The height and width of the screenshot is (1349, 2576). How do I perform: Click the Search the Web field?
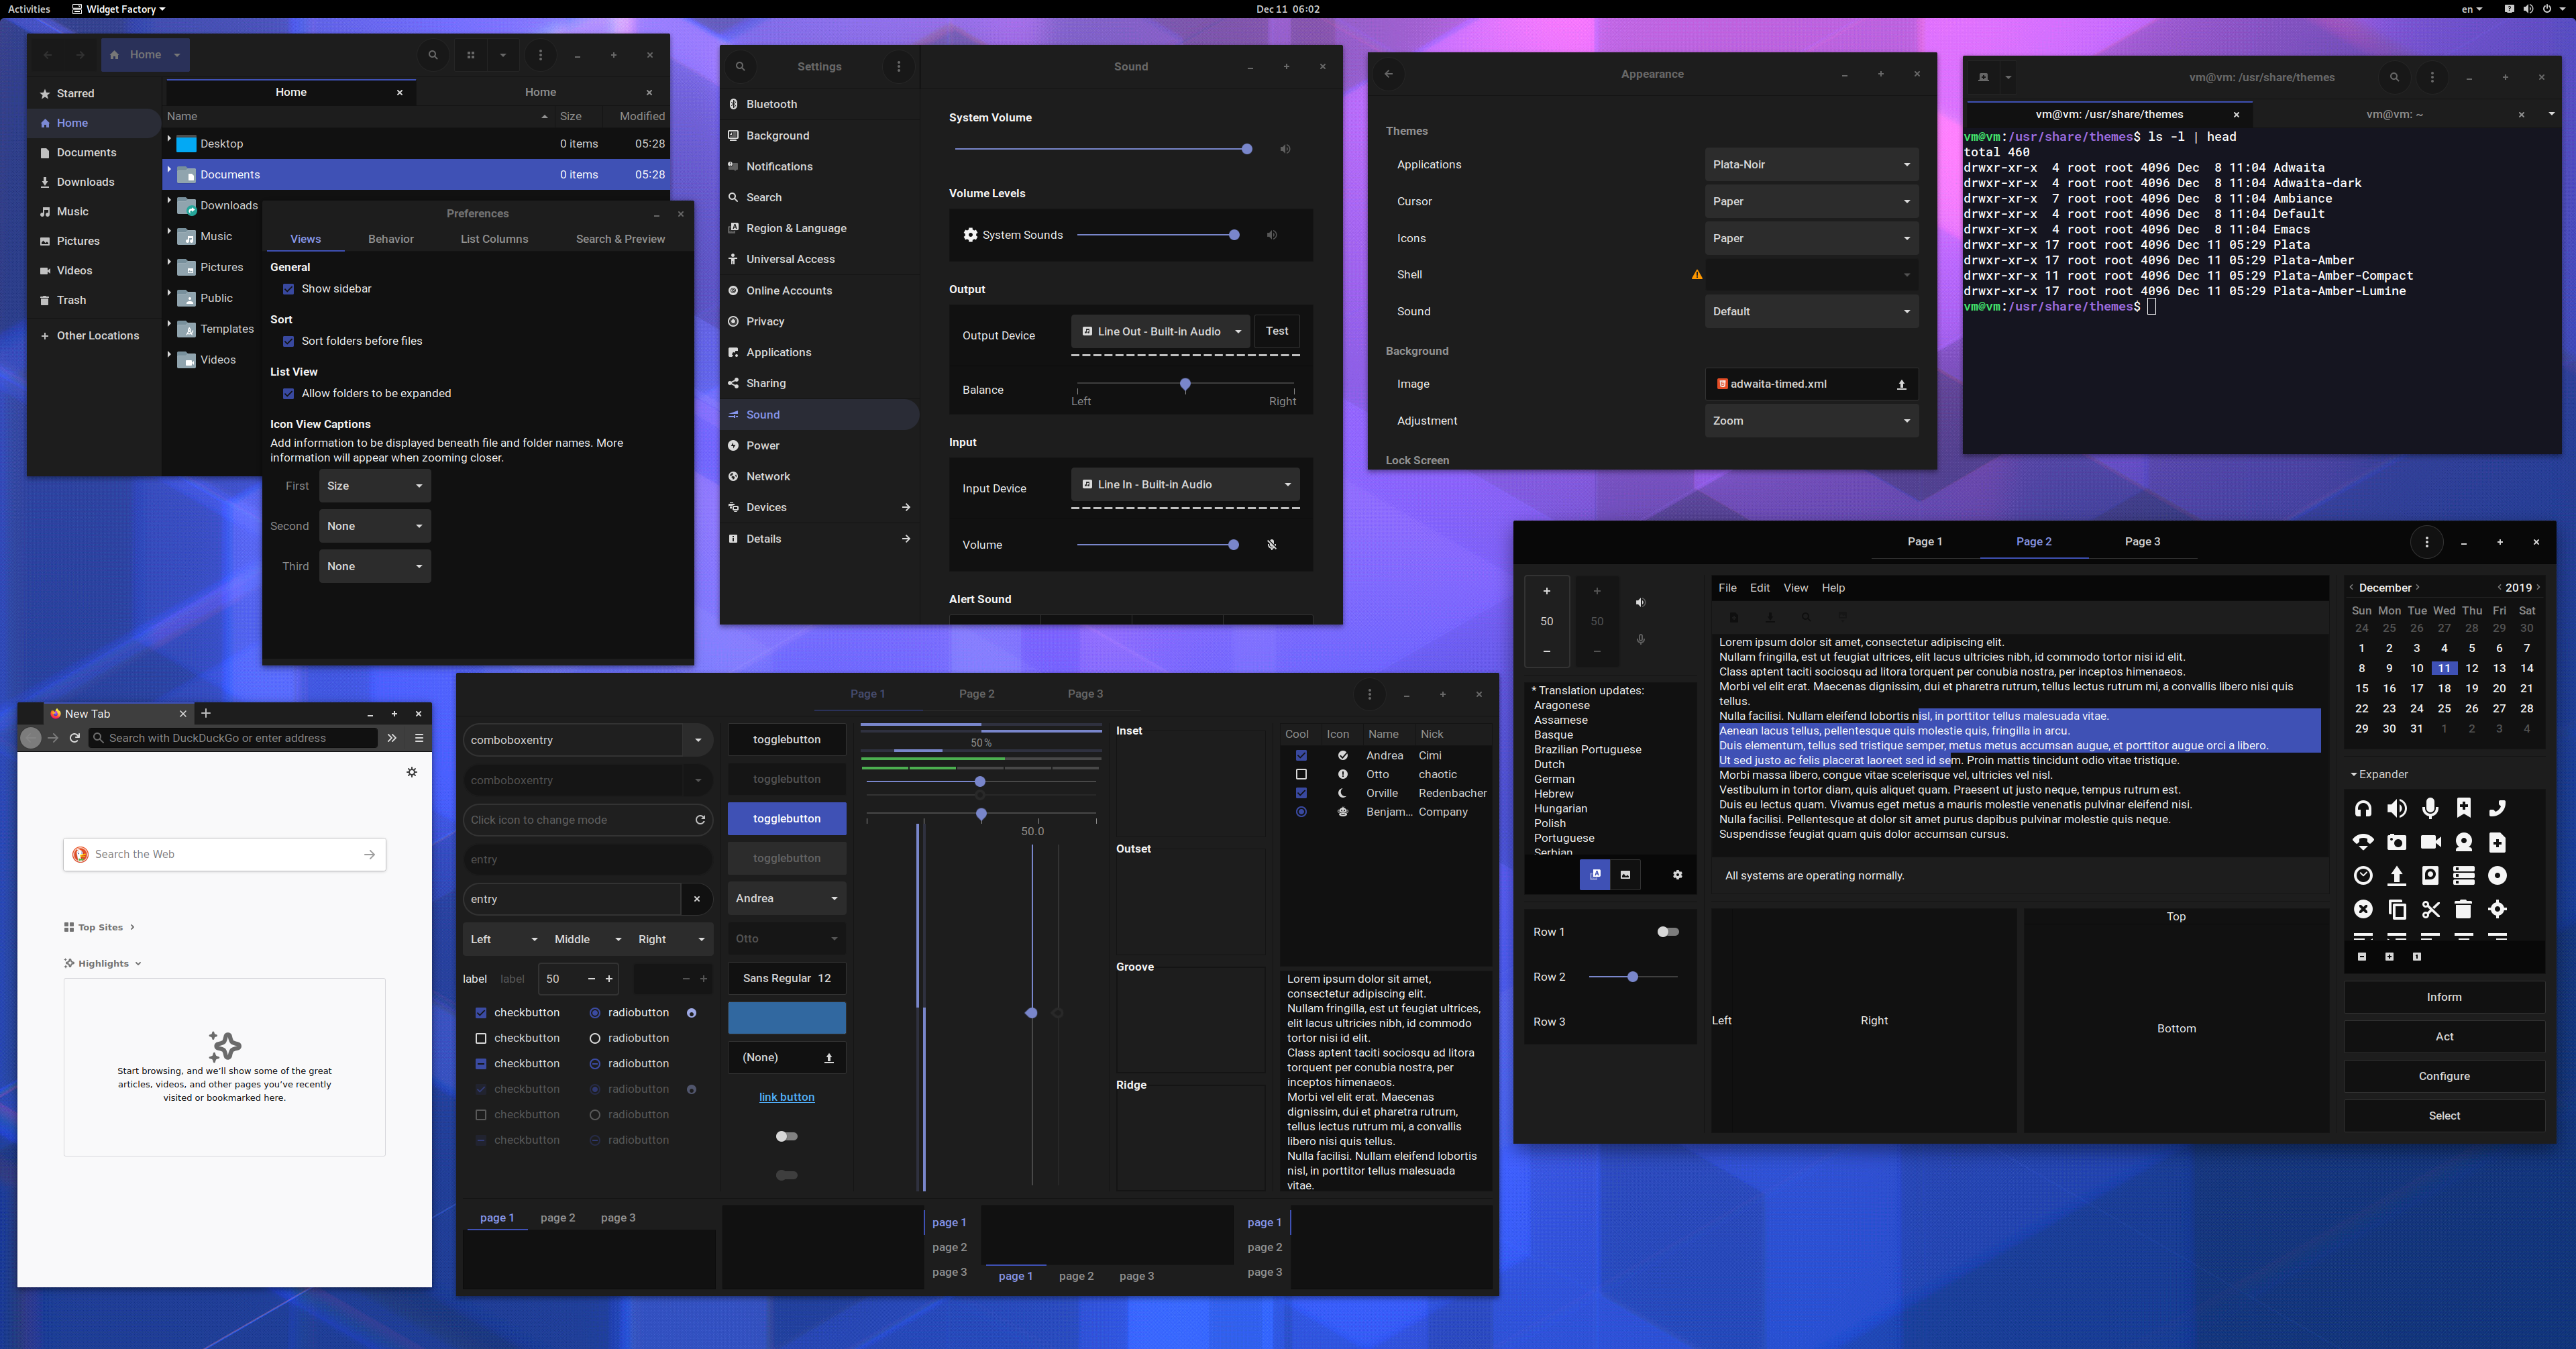tap(225, 854)
